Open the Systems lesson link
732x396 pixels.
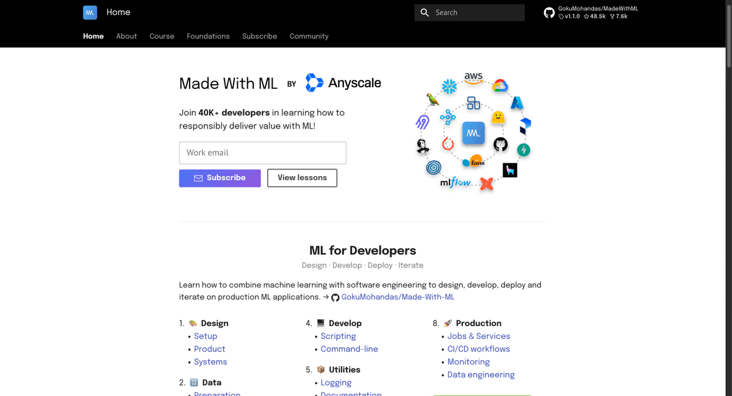pos(210,362)
